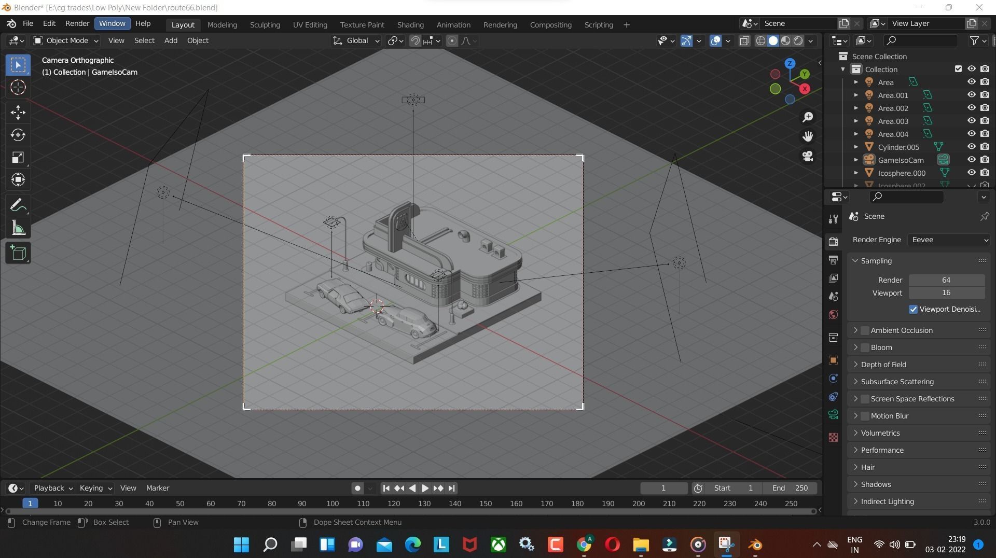Image resolution: width=996 pixels, height=558 pixels.
Task: Select the Select Box tool
Action: 18,65
